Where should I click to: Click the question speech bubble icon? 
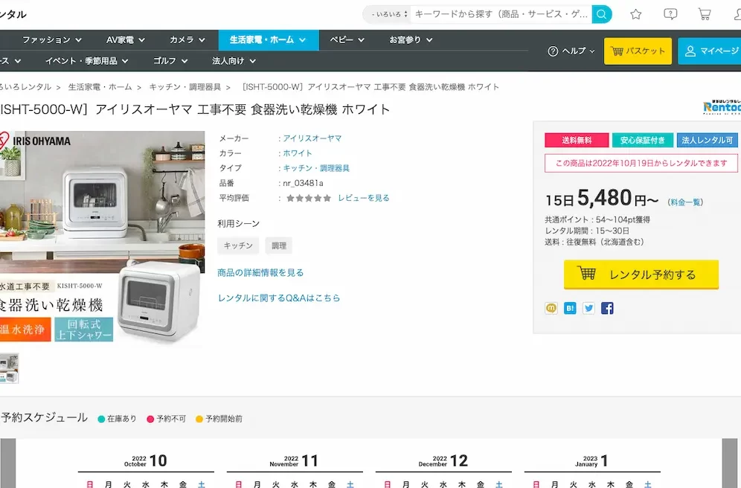point(670,14)
